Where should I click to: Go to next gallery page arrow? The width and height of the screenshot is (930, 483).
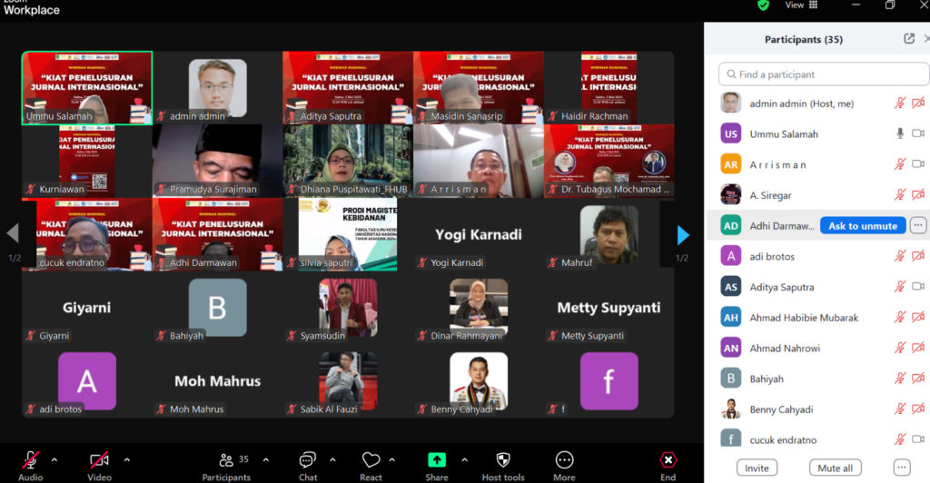point(683,235)
